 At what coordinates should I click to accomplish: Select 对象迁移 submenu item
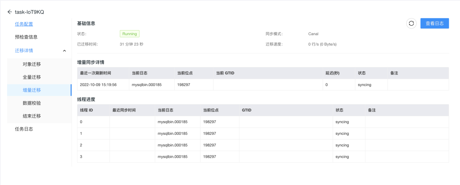pos(32,64)
